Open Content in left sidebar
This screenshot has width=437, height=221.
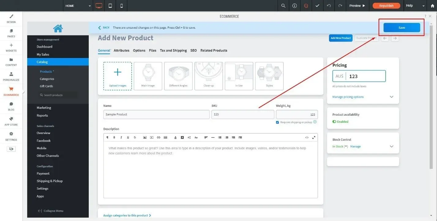pos(11,62)
